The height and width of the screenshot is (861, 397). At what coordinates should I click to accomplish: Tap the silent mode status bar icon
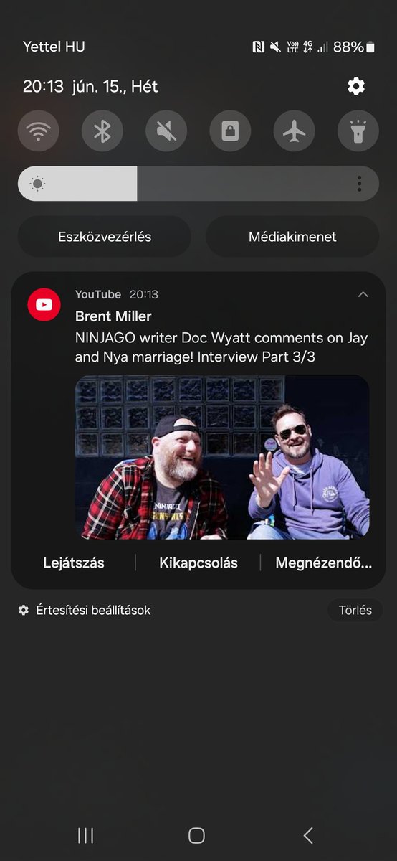(276, 47)
